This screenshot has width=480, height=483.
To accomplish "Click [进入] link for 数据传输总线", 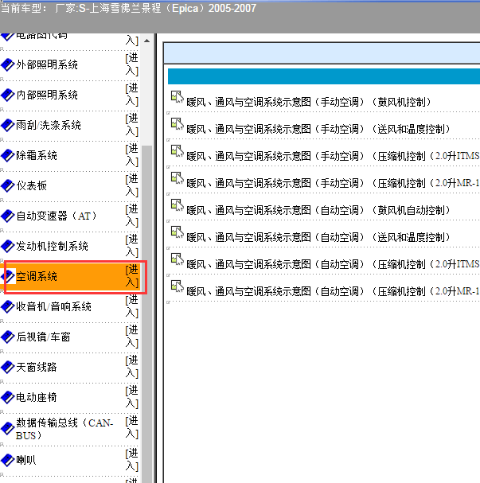I will (132, 427).
